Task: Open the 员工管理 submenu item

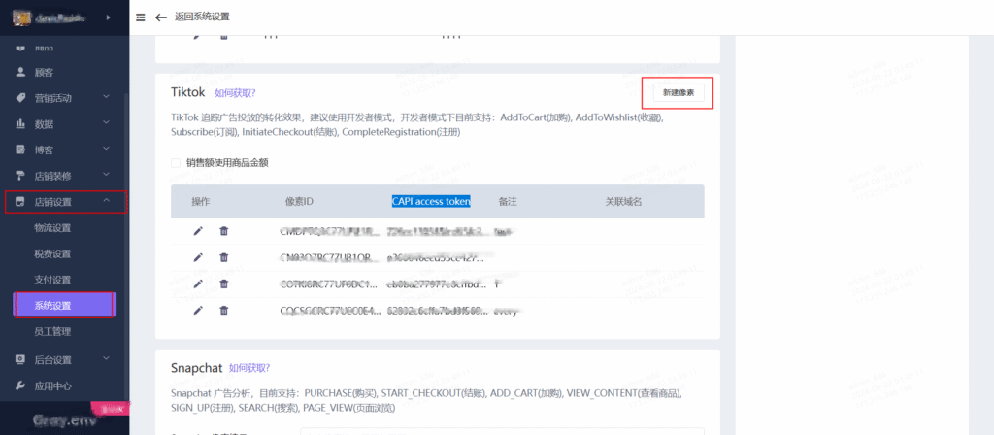Action: pos(52,331)
